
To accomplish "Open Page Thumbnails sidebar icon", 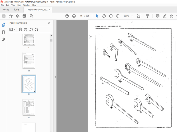I will tap(3, 25).
